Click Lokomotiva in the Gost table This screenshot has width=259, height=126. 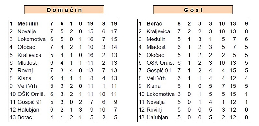pyautogui.click(x=160, y=94)
